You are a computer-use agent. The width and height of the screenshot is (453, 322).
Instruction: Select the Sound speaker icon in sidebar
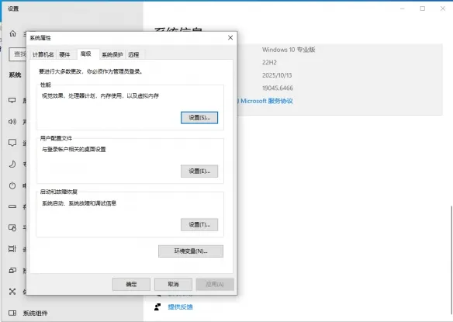point(12,121)
